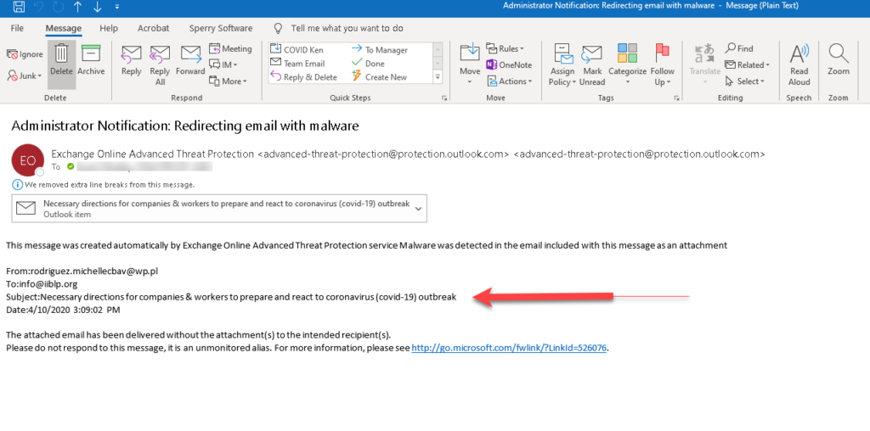This screenshot has height=431, width=870.
Task: Forward the message
Action: point(190,60)
